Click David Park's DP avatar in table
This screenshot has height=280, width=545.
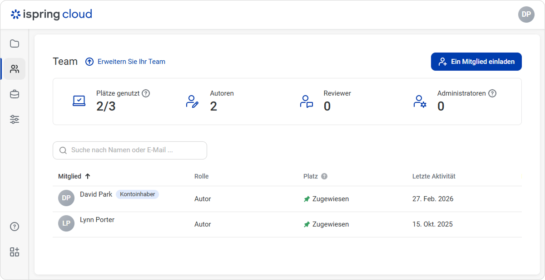[x=66, y=198]
